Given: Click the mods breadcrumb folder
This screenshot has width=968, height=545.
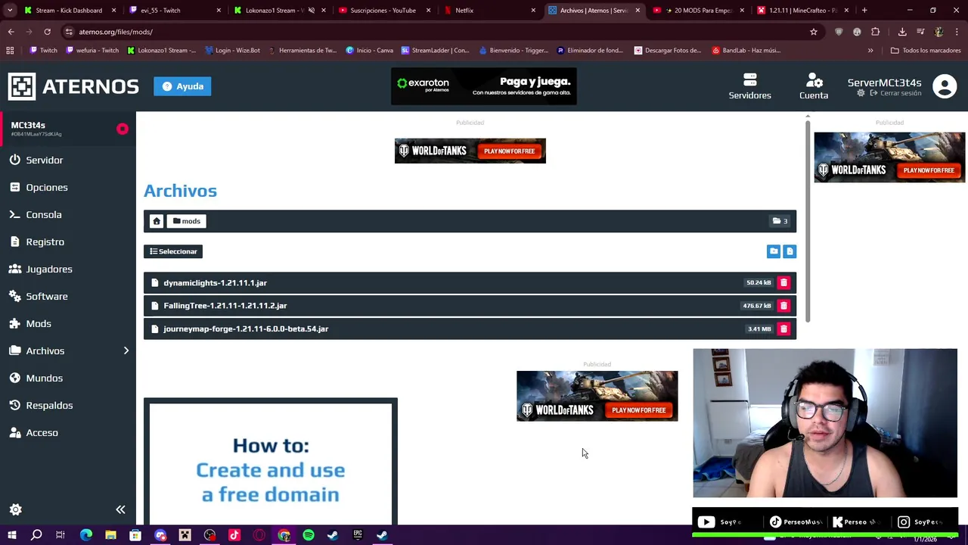Looking at the screenshot, I should tap(187, 221).
